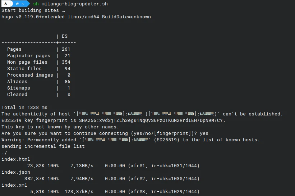Image resolution: width=295 pixels, height=196 pixels.
Task: Click the Processed images row label
Action: [x=30, y=75]
